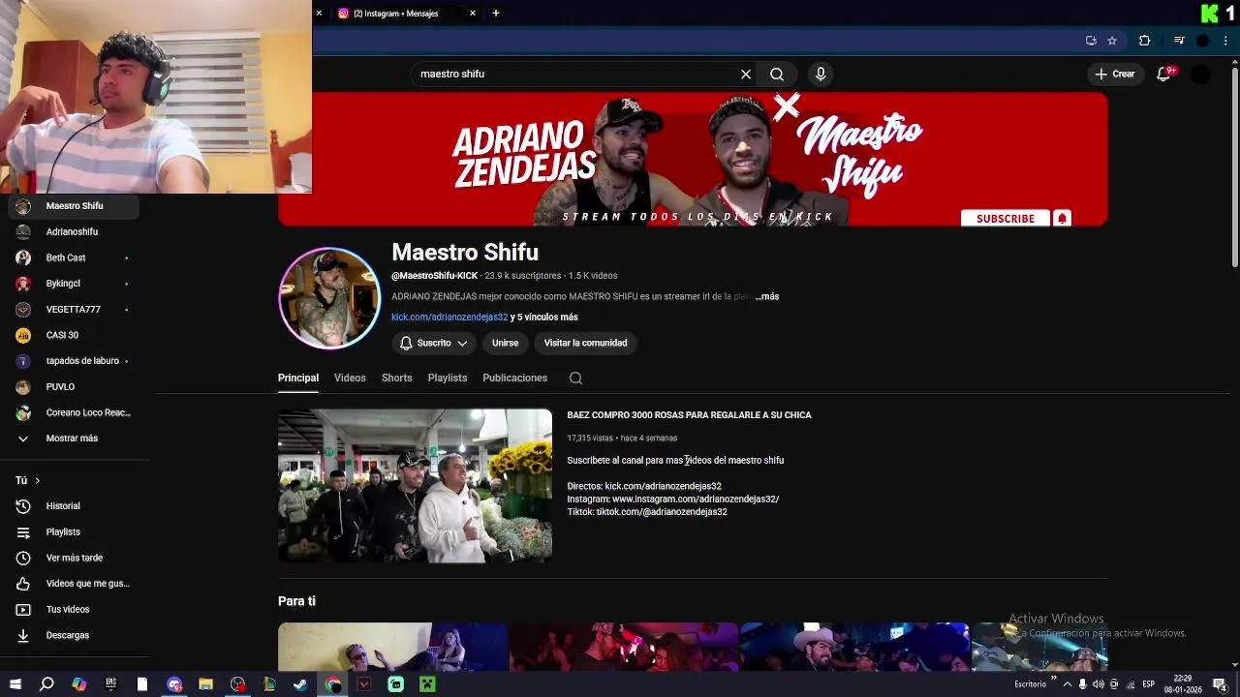The width and height of the screenshot is (1240, 697).
Task: Start voice search with microphone icon
Action: [x=821, y=74]
